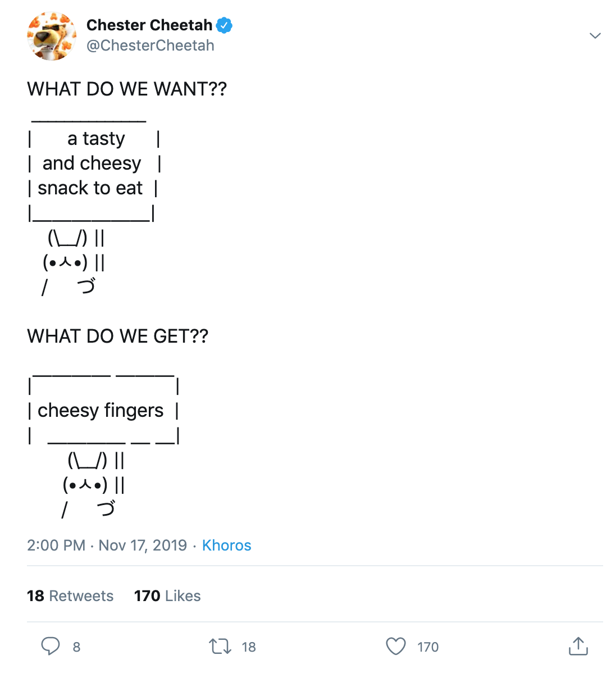
Task: Click the "snack to eat" sign line
Action: pos(90,188)
